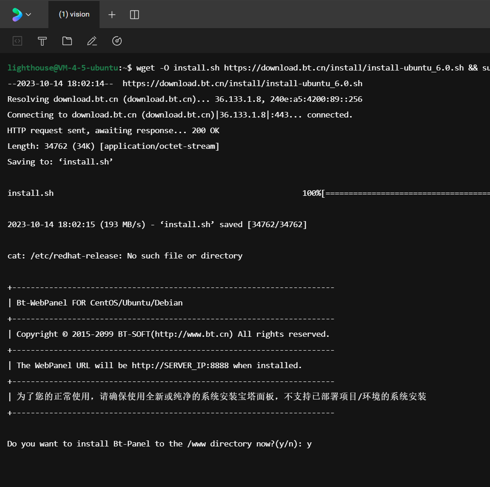Click the install.sh download progress bar
The height and width of the screenshot is (487, 490).
pyautogui.click(x=406, y=193)
